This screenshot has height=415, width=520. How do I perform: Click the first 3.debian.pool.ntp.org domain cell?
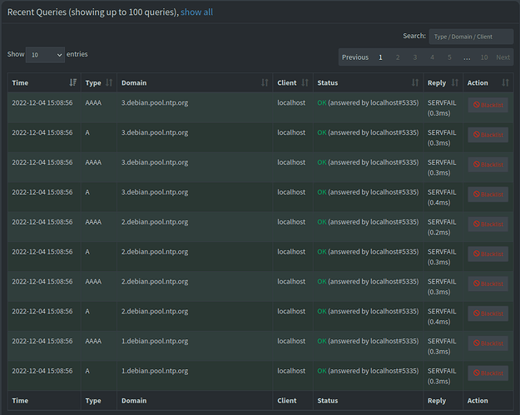[155, 103]
